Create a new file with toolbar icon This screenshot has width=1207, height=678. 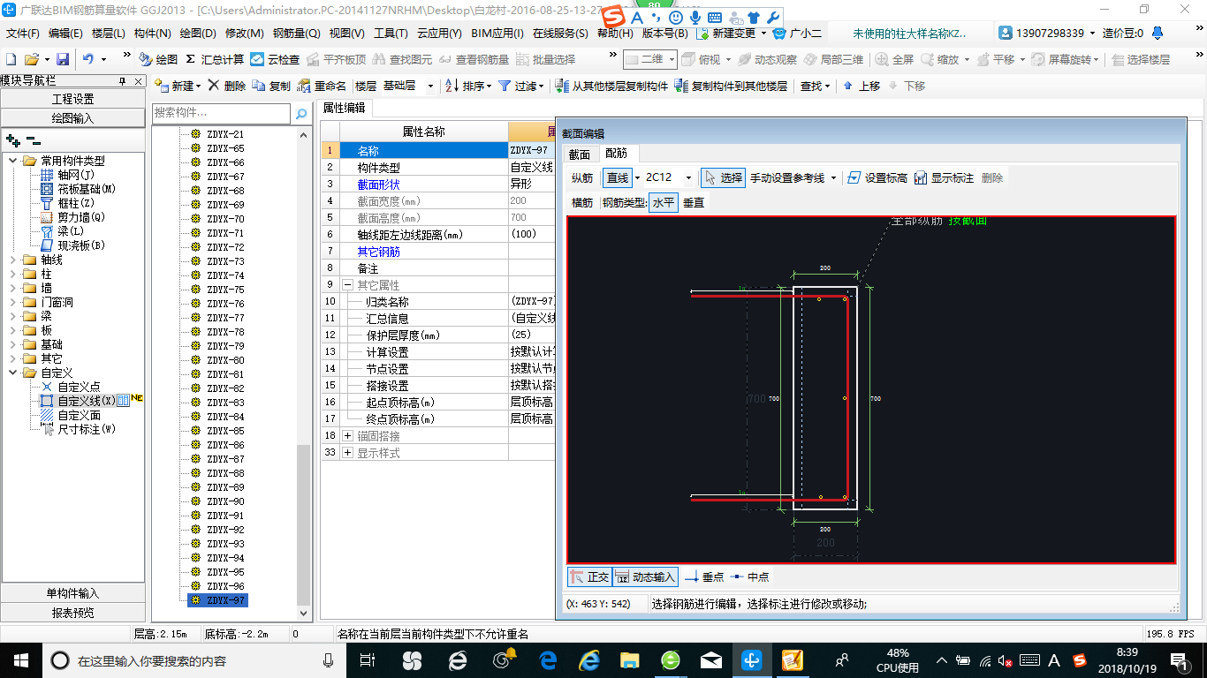pos(11,59)
